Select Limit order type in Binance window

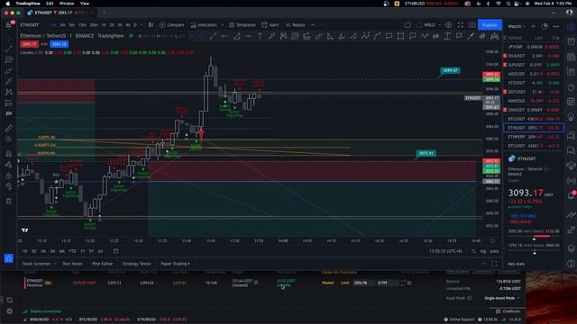[344, 283]
